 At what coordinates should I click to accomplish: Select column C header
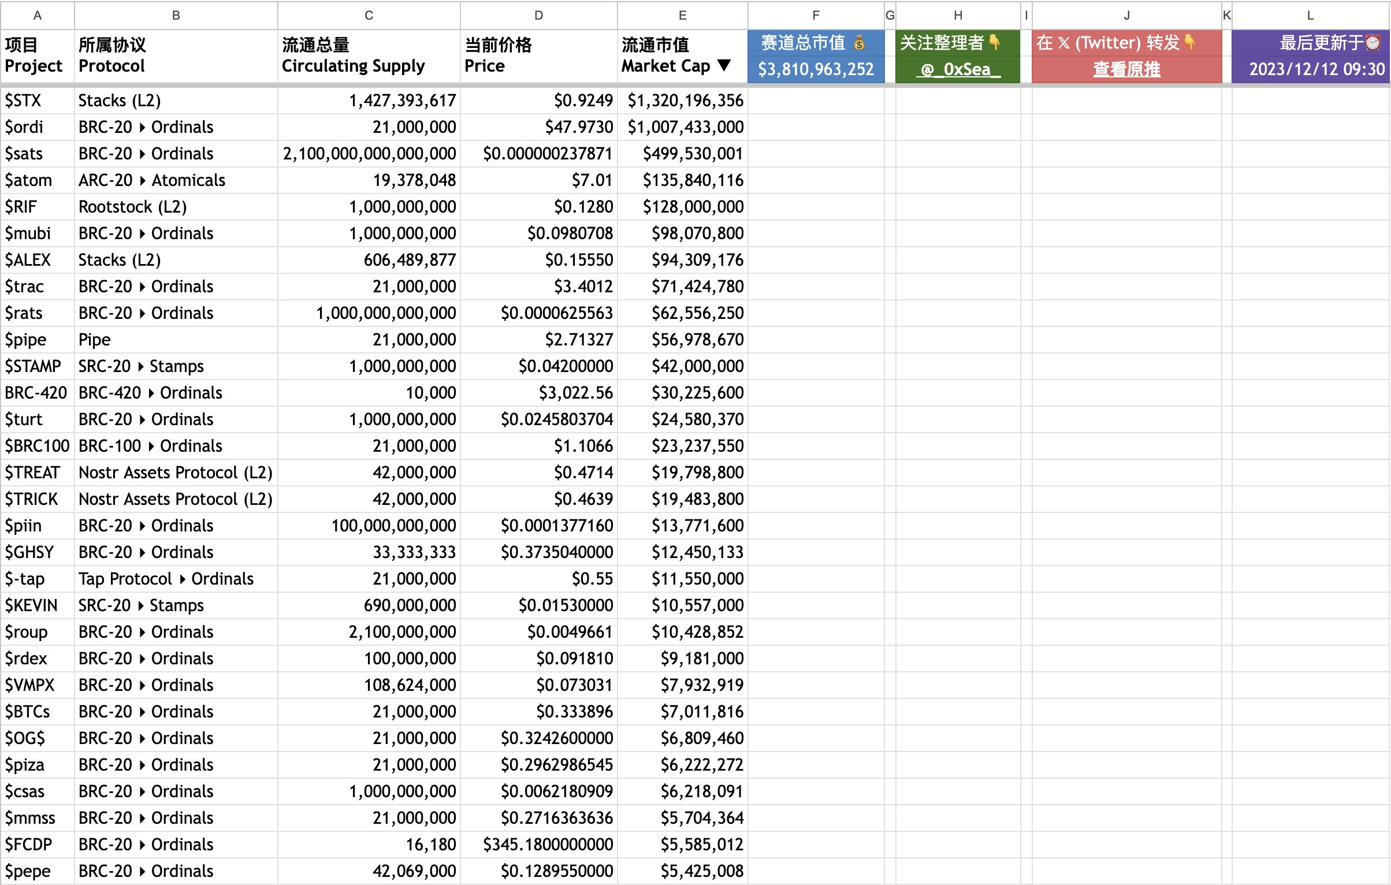coord(369,16)
